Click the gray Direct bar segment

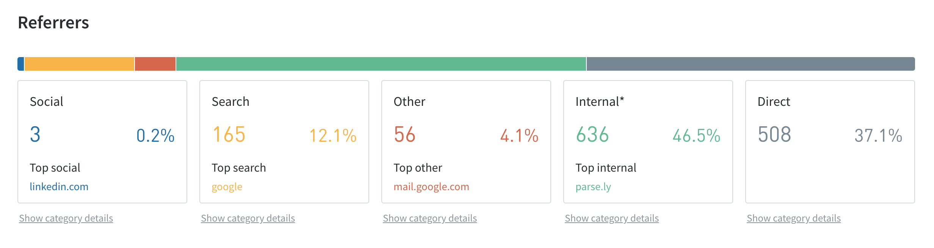point(751,64)
